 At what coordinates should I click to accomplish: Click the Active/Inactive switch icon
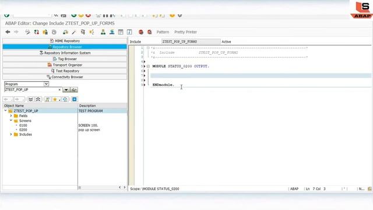[x=36, y=32]
